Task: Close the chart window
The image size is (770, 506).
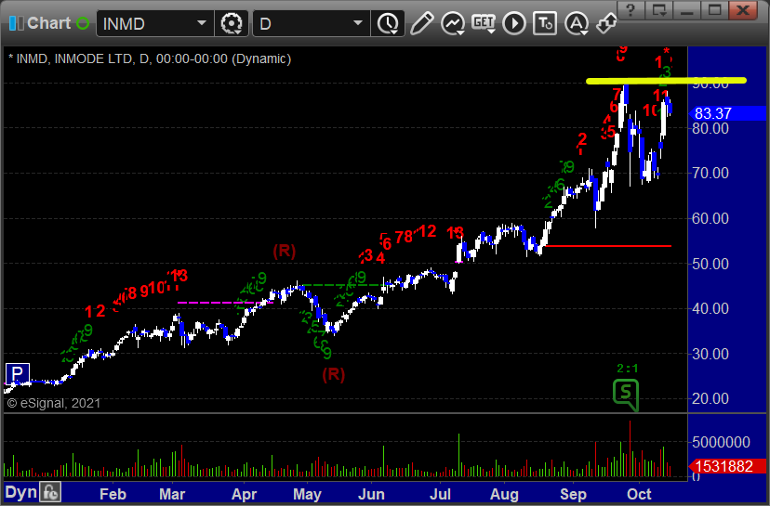Action: click(x=743, y=10)
